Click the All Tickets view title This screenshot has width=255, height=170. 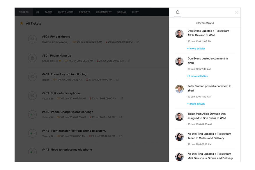[33, 23]
